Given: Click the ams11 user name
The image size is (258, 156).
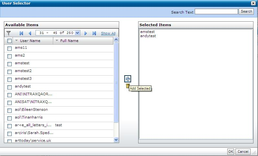Looking at the screenshot, I should [x=21, y=47].
